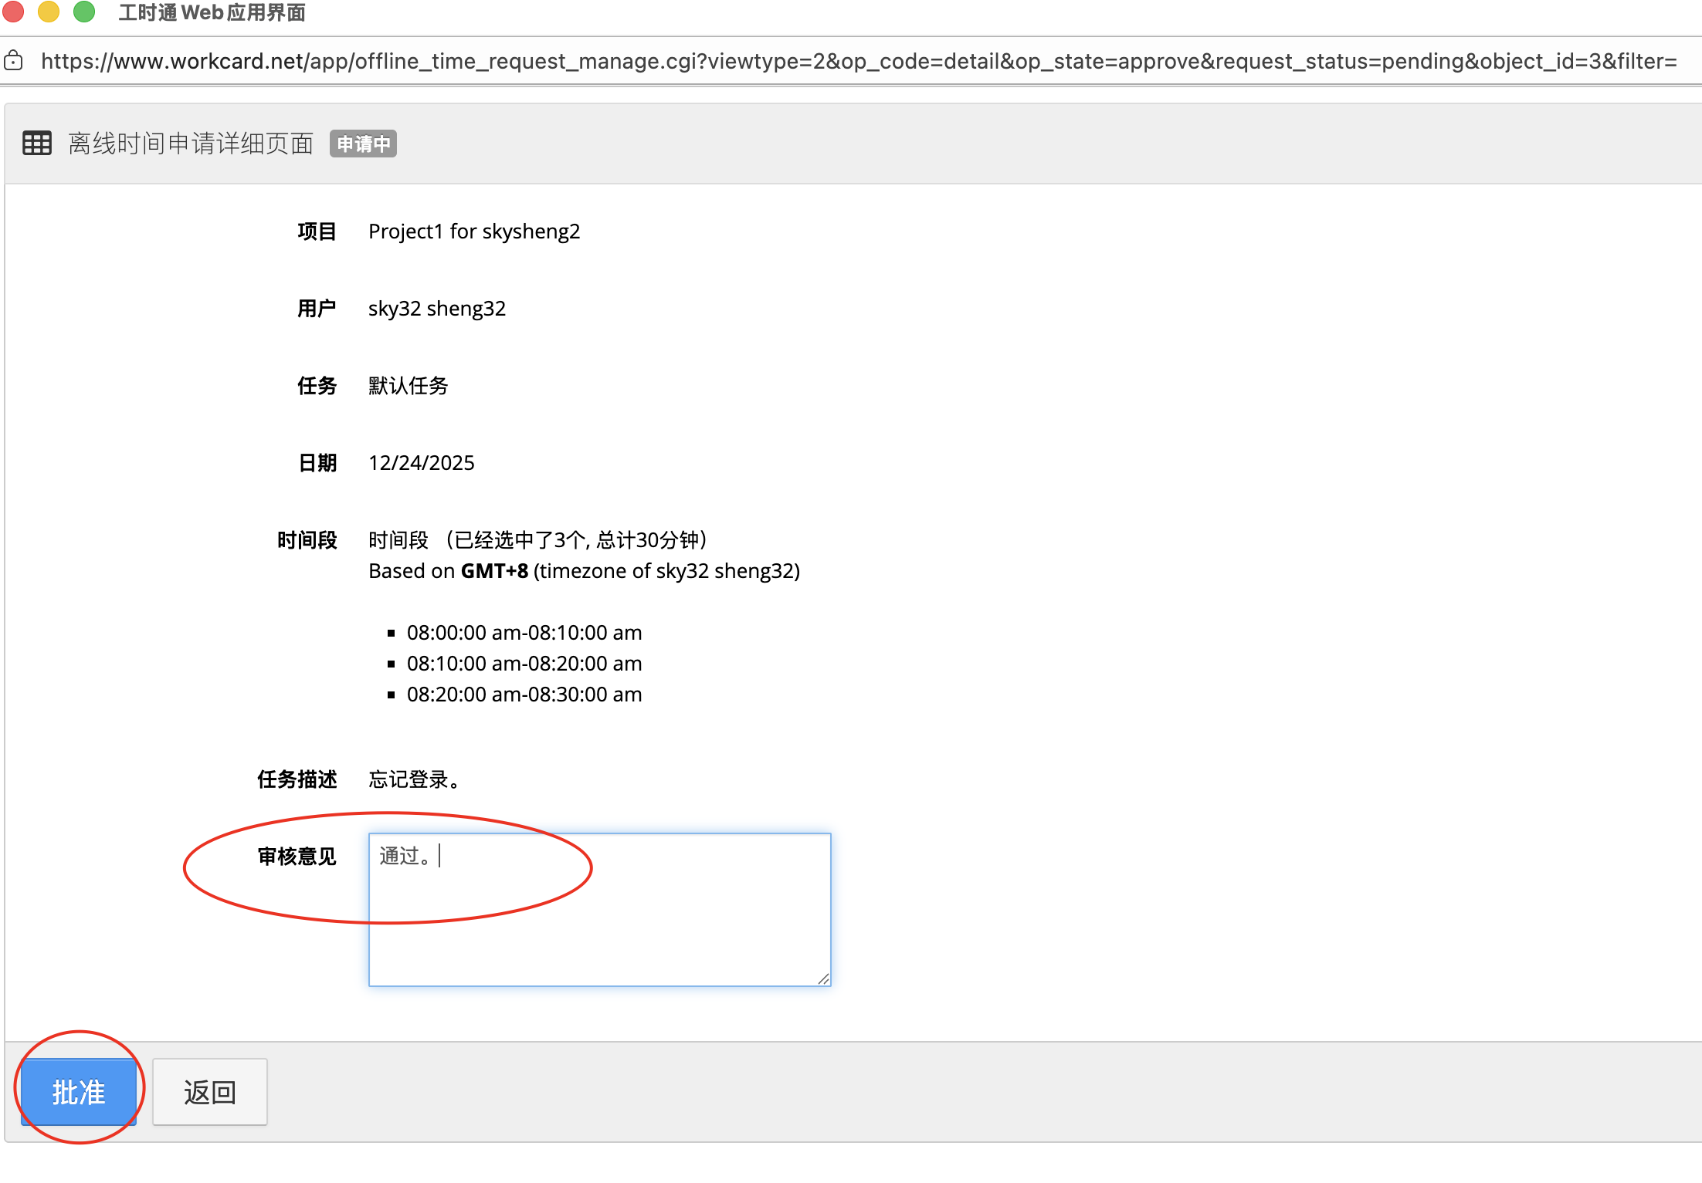Click the 08:20:00 am-08:30:00 am time slot
Image resolution: width=1702 pixels, height=1183 pixels.
524,695
